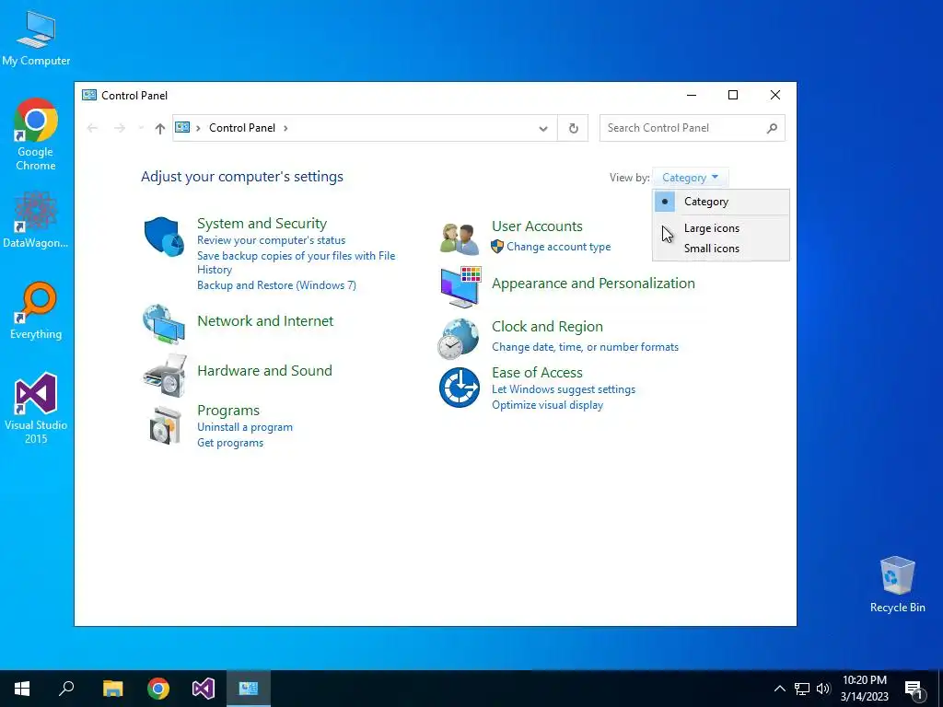Open the Hardware and Sound printer icon
This screenshot has height=707, width=943.
[x=164, y=376]
